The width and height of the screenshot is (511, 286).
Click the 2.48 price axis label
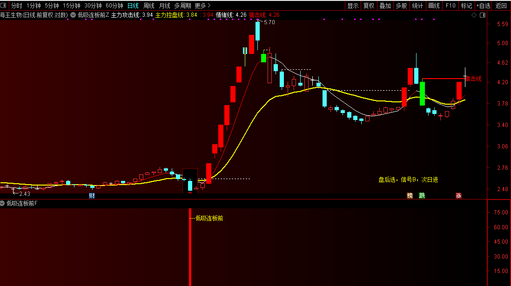502,189
